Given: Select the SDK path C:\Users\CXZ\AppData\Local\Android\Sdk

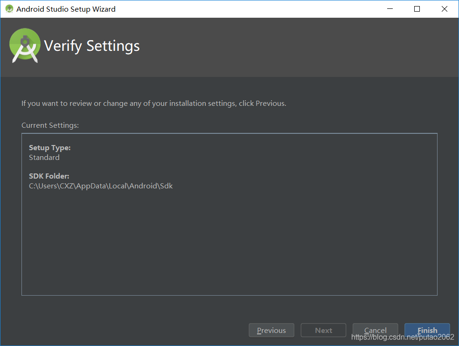Looking at the screenshot, I should [101, 186].
